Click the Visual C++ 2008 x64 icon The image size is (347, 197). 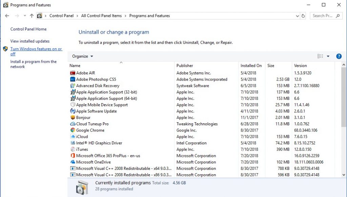click(x=73, y=168)
